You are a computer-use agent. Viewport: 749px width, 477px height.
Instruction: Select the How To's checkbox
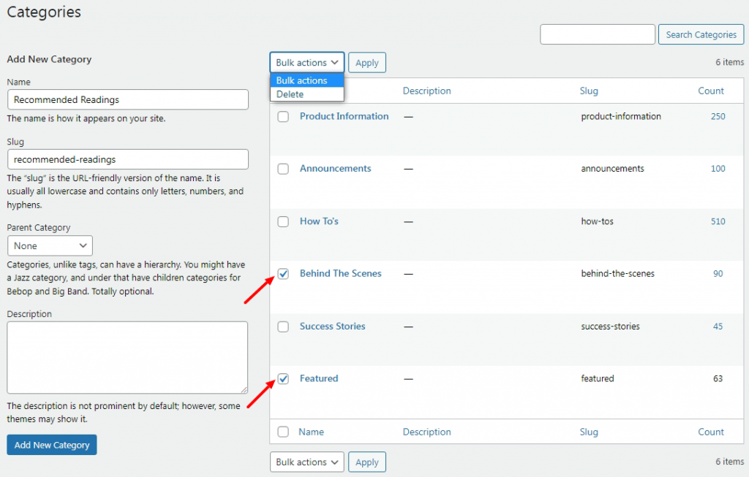tap(283, 221)
